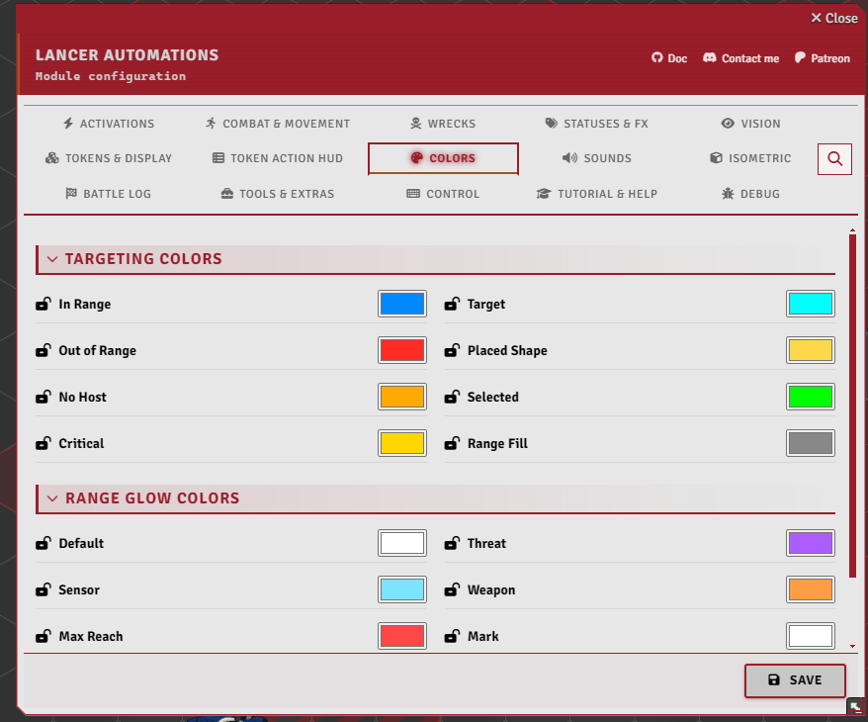Toggle lock icon beside Sensor
868x722 pixels.
click(43, 589)
